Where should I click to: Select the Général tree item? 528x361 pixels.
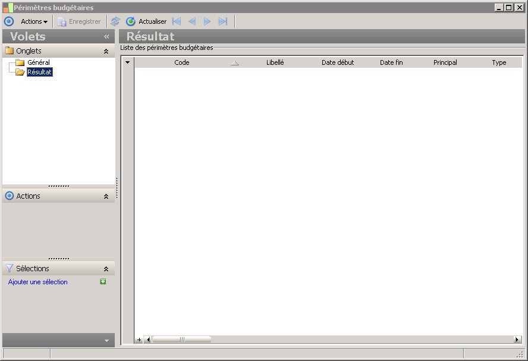[39, 62]
